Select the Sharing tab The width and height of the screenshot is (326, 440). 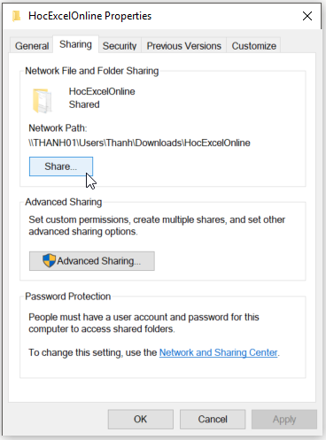point(75,44)
